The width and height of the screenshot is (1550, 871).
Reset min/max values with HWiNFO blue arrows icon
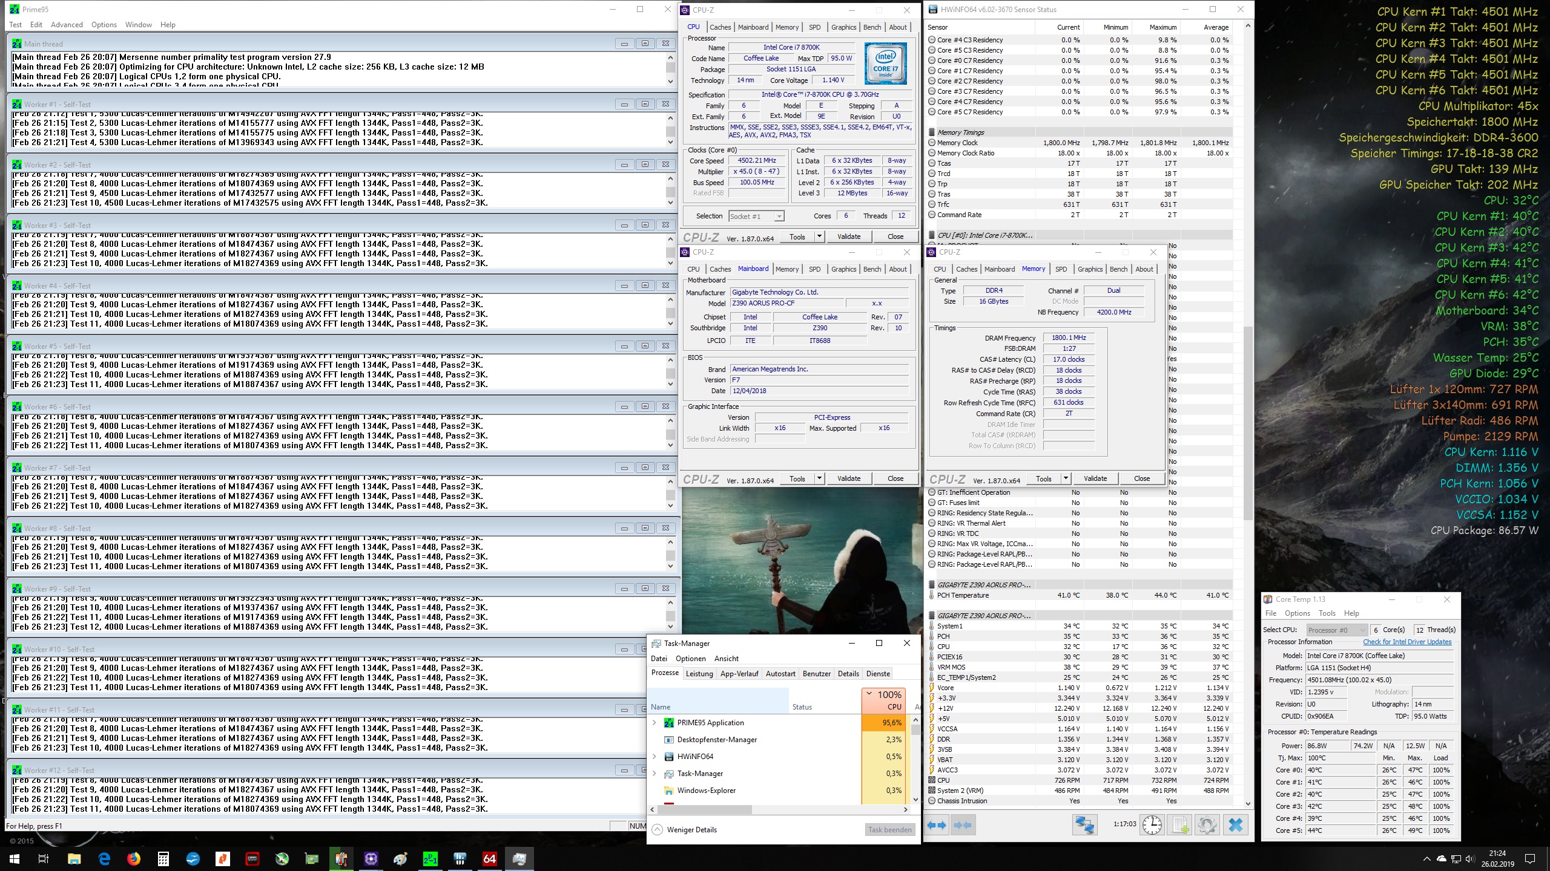point(937,824)
